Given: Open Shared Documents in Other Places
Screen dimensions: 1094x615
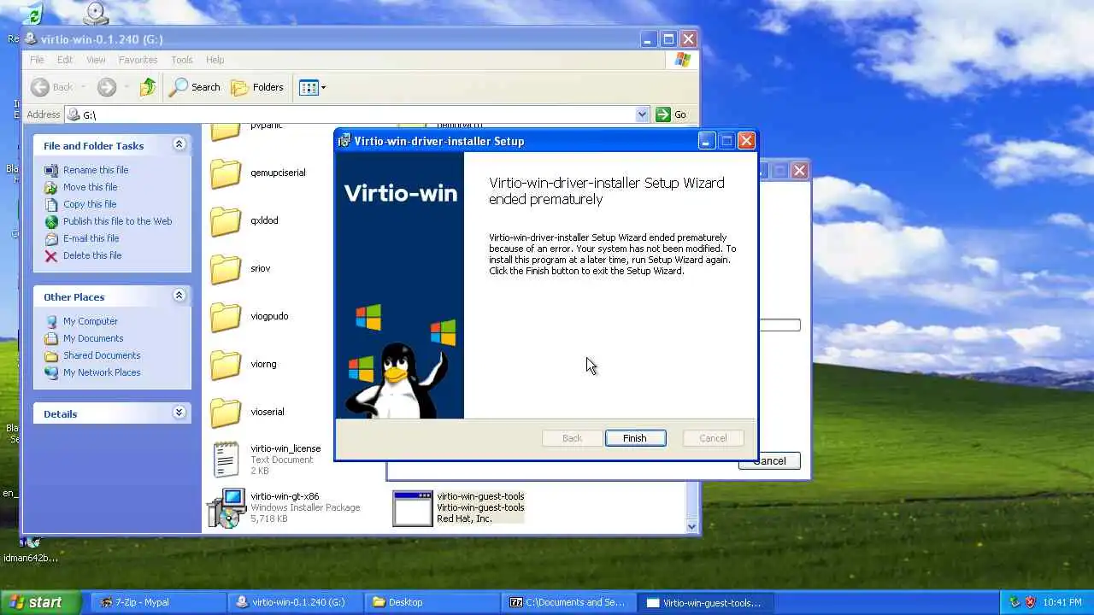Looking at the screenshot, I should (102, 355).
